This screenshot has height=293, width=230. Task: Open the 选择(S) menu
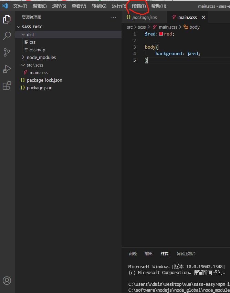(59, 6)
